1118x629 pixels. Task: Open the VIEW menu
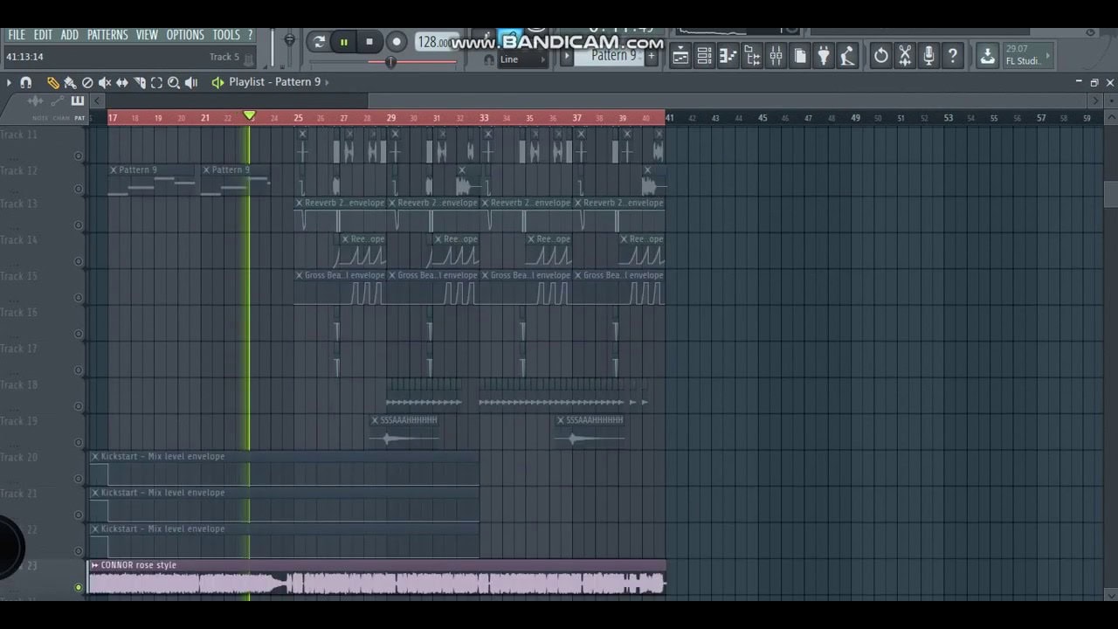click(x=147, y=35)
